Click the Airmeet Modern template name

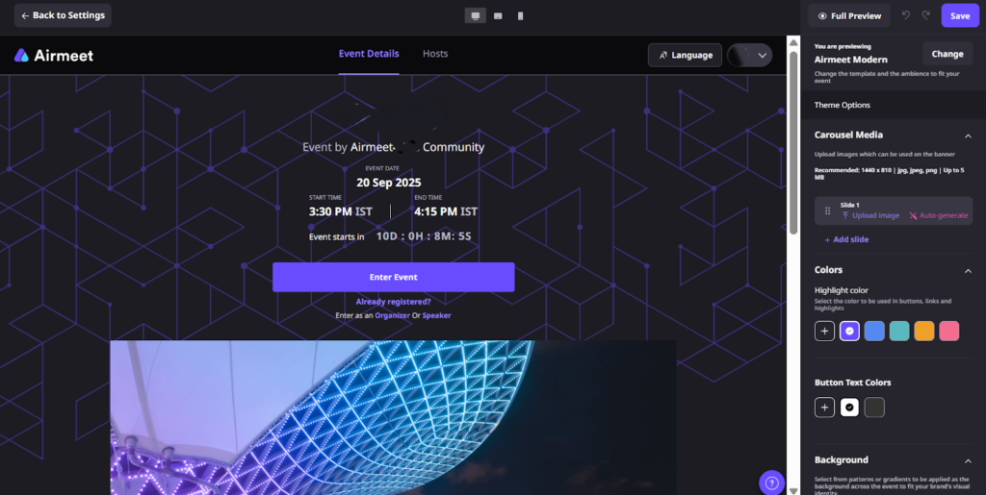[851, 60]
